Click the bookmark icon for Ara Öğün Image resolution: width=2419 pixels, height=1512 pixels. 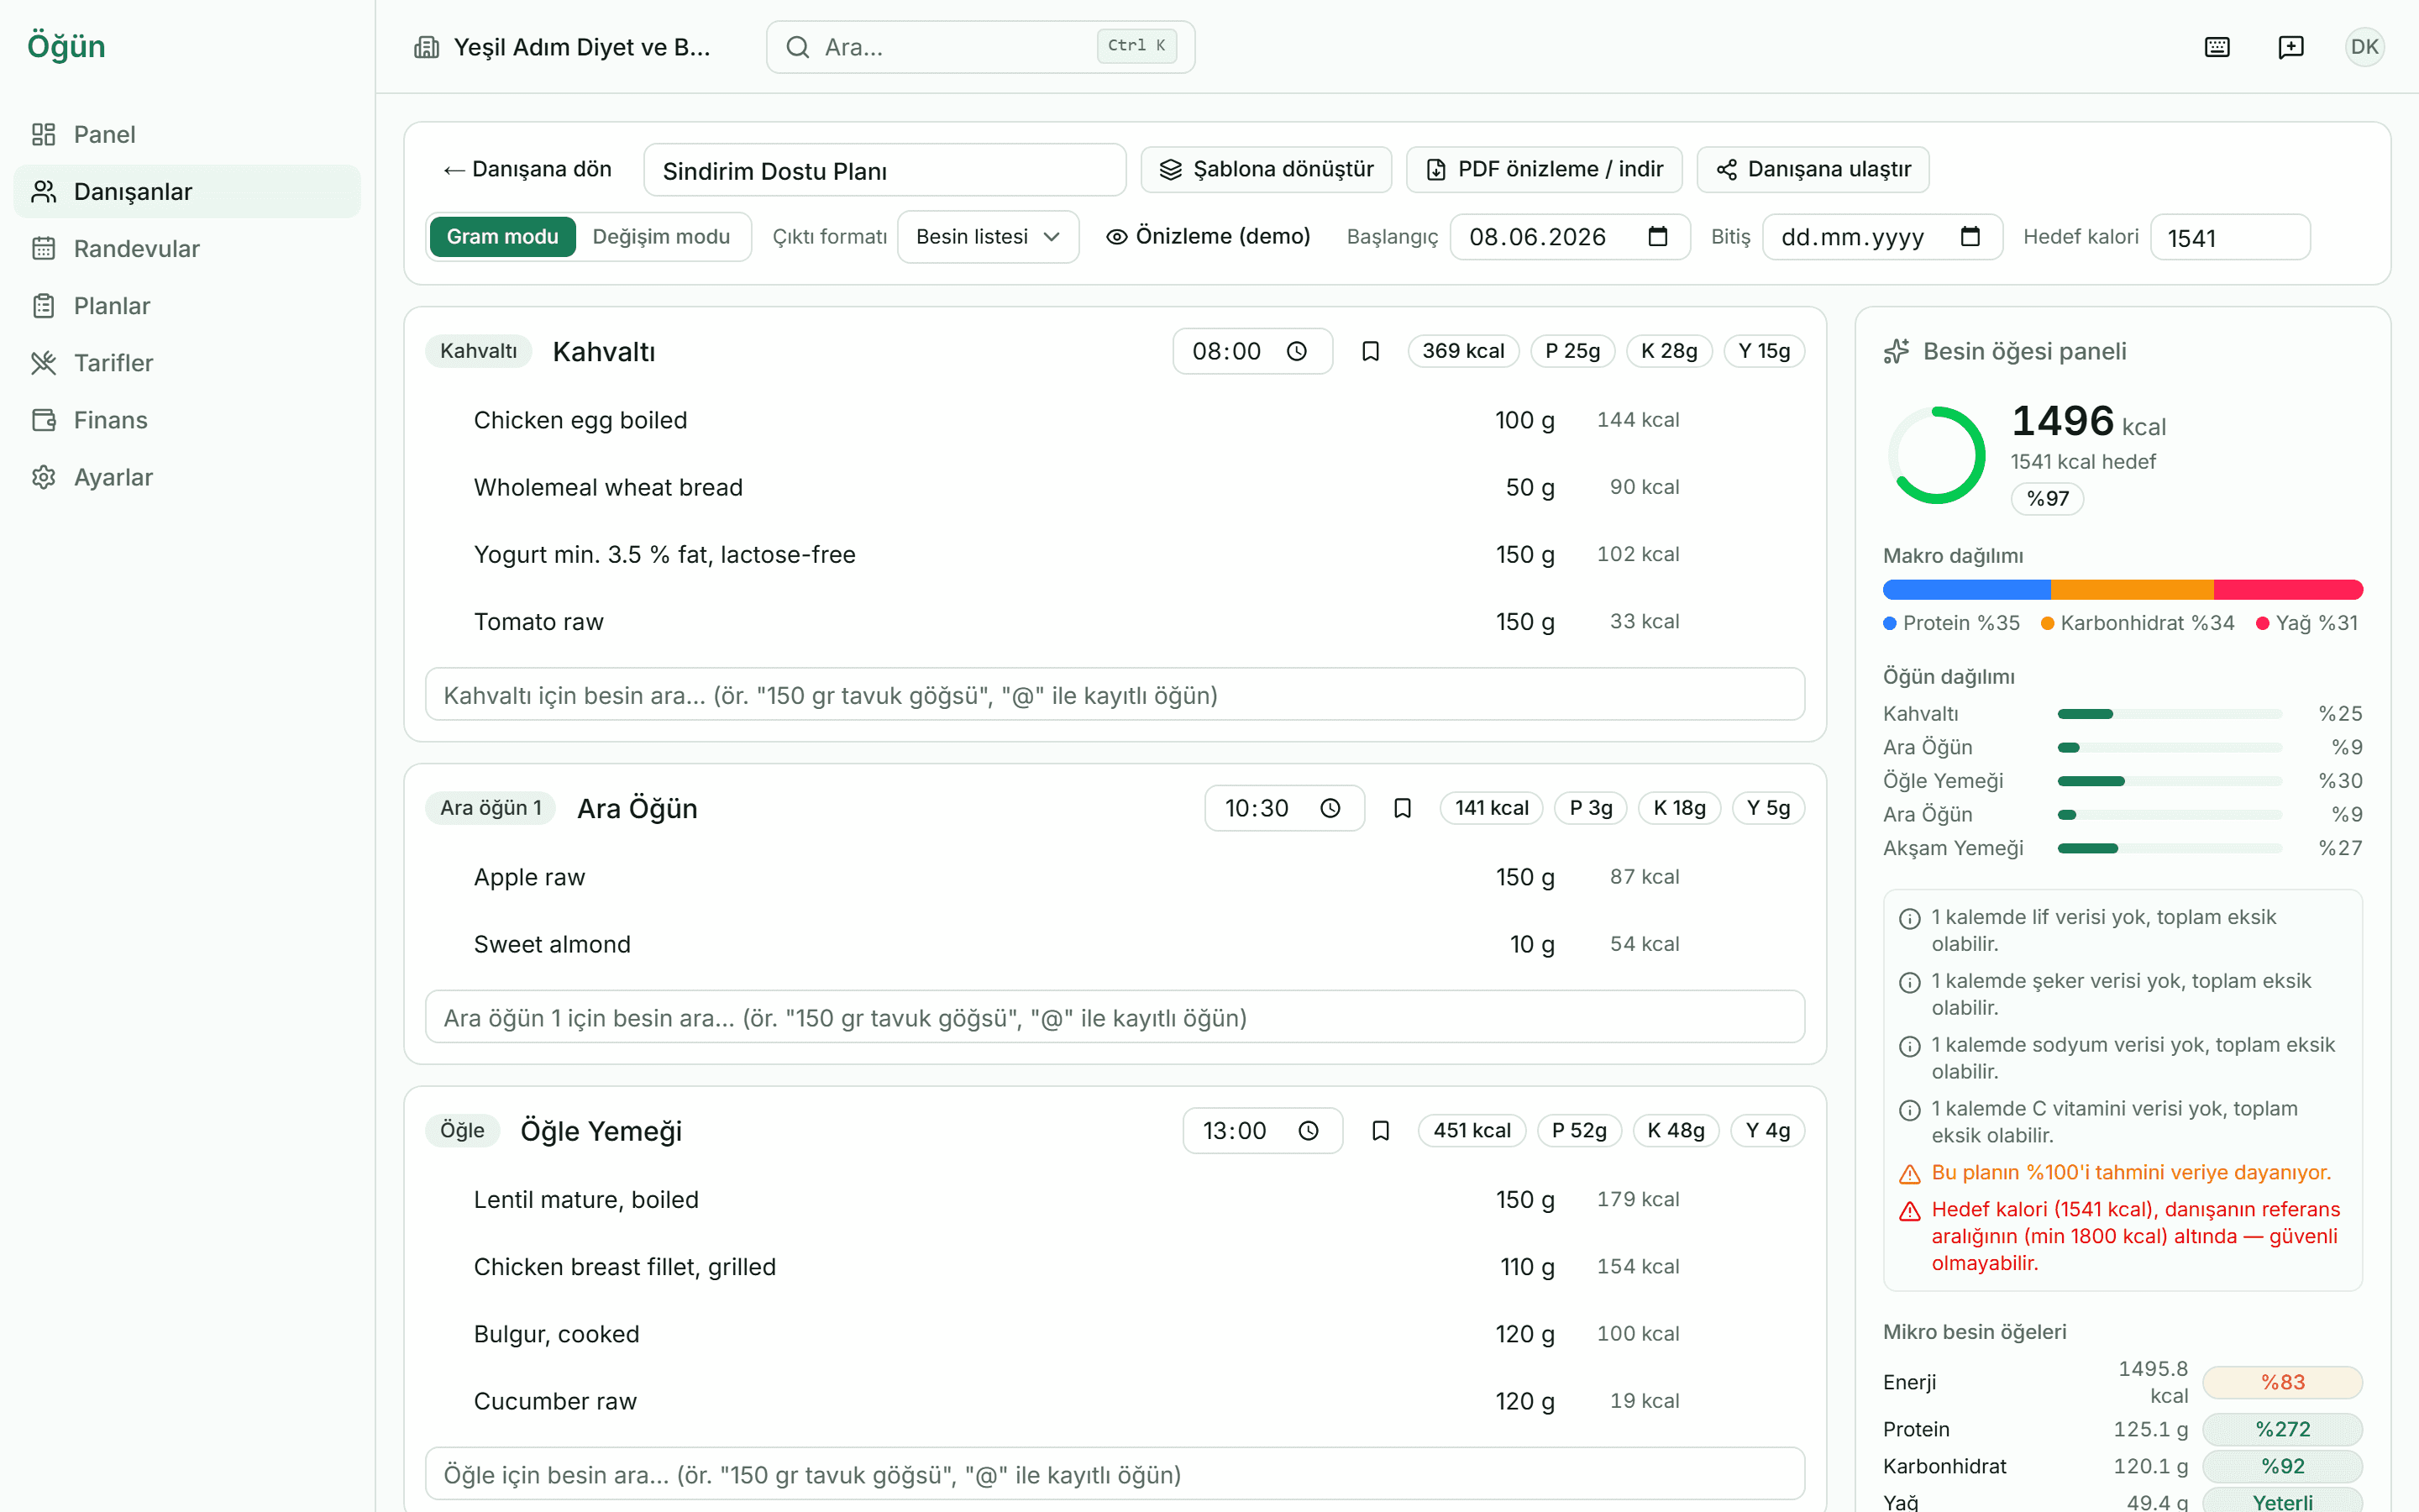pyautogui.click(x=1403, y=808)
